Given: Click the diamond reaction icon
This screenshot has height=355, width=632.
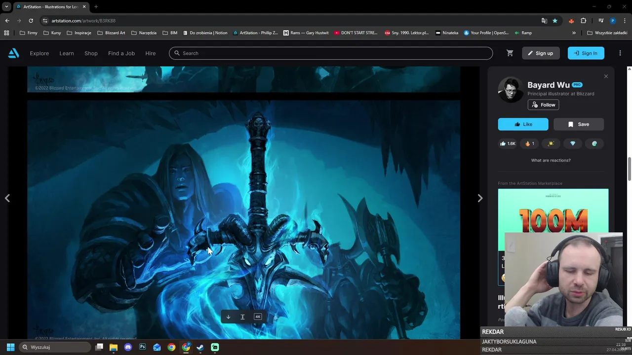Looking at the screenshot, I should [573, 143].
